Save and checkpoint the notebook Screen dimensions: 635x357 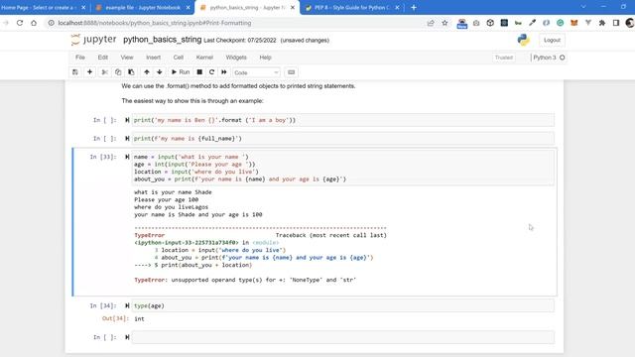coord(75,72)
